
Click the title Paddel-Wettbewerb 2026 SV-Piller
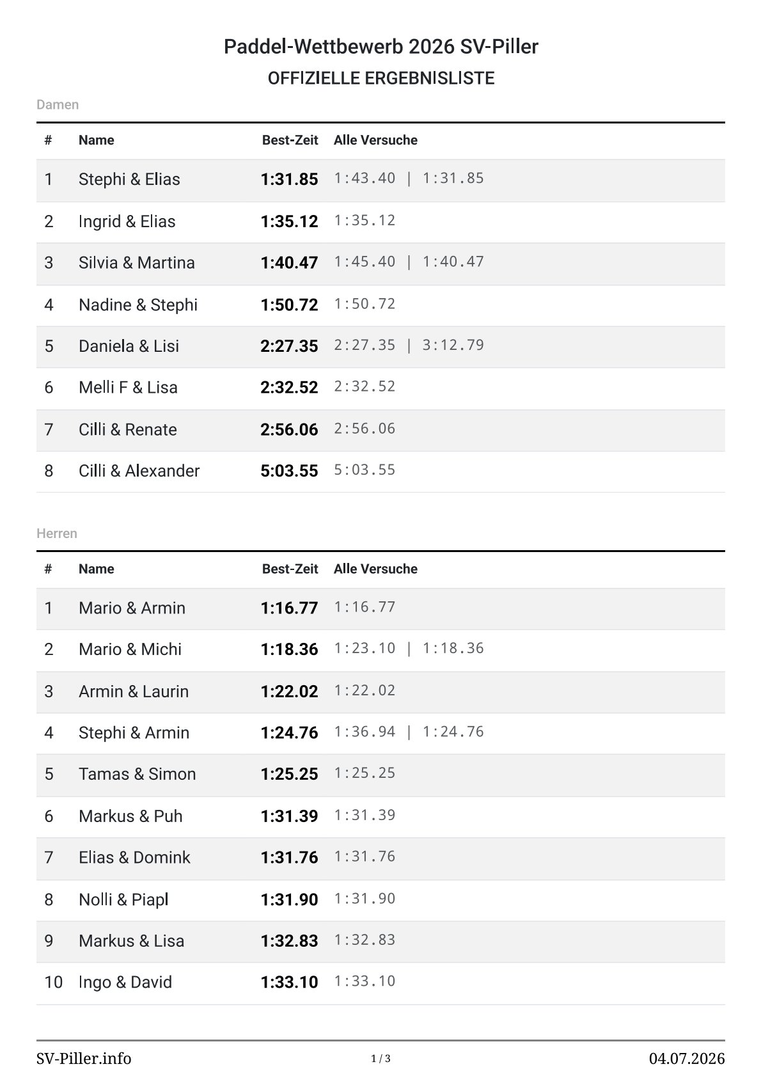(x=381, y=47)
